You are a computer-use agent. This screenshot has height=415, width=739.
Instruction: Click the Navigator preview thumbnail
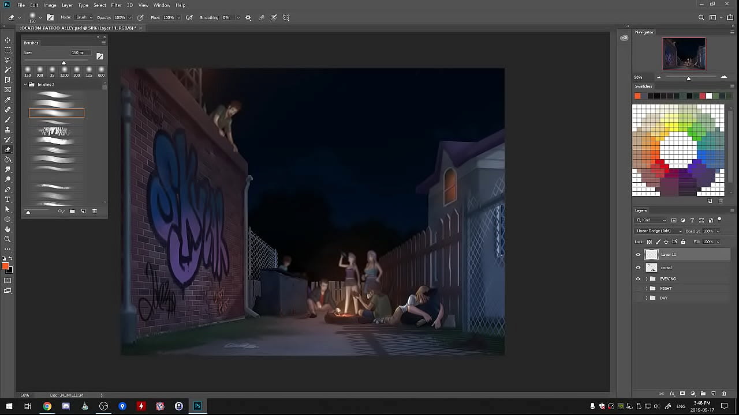[x=684, y=54]
